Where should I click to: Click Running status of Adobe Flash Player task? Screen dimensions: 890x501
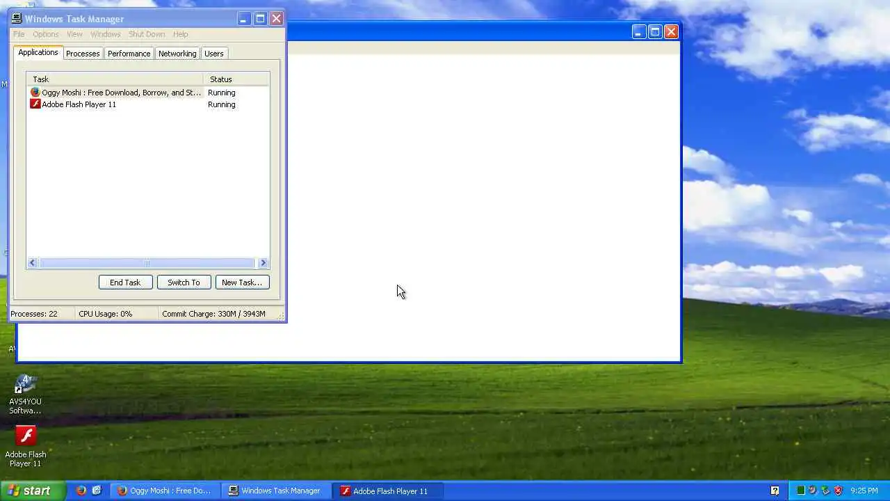222,104
